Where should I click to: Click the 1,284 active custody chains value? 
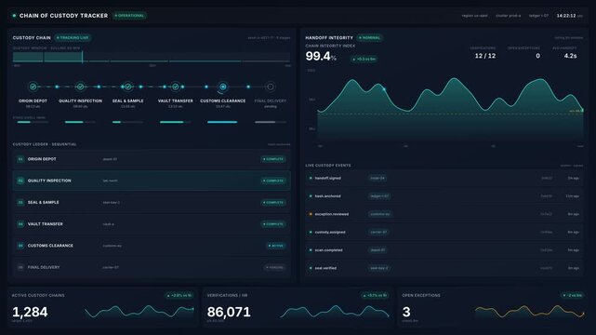tap(30, 312)
